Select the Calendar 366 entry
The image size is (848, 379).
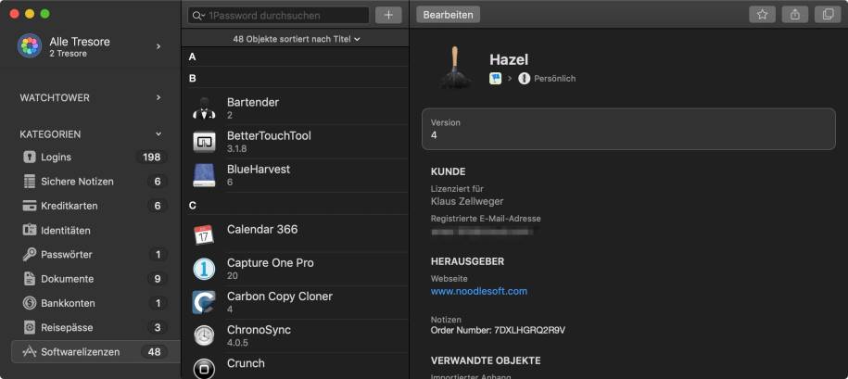click(297, 235)
